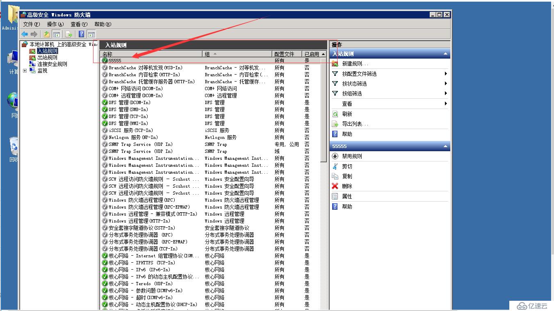Click the gray icon of 分布式事务处理协调器 (RPC)
Image resolution: width=554 pixels, height=311 pixels.
point(105,235)
